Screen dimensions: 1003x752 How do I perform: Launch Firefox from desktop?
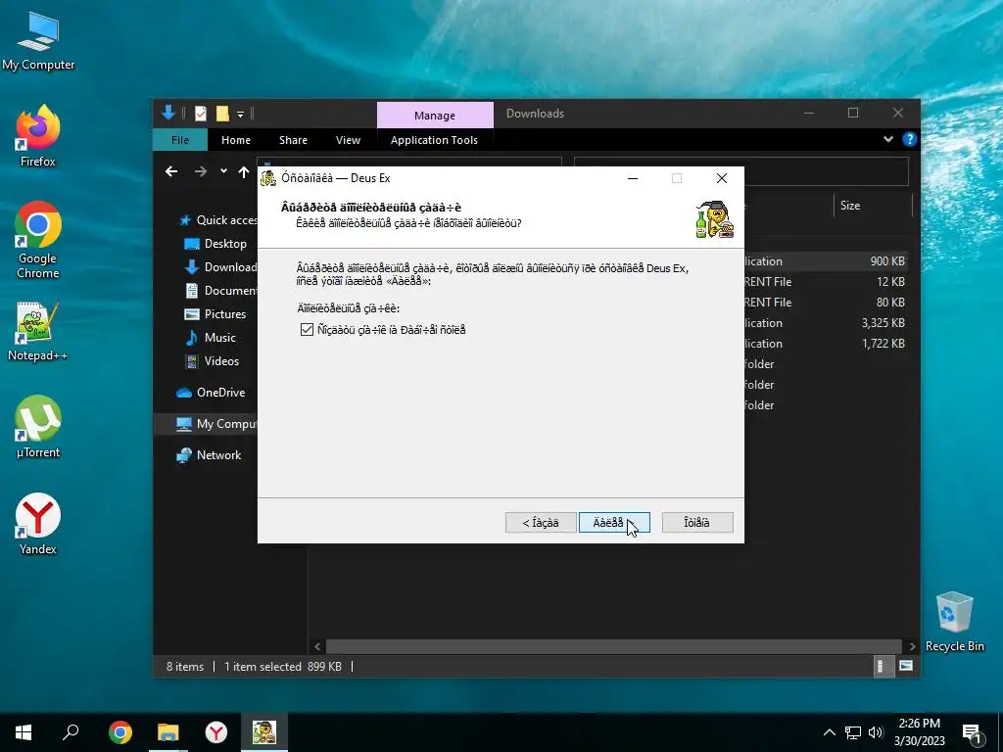[38, 136]
